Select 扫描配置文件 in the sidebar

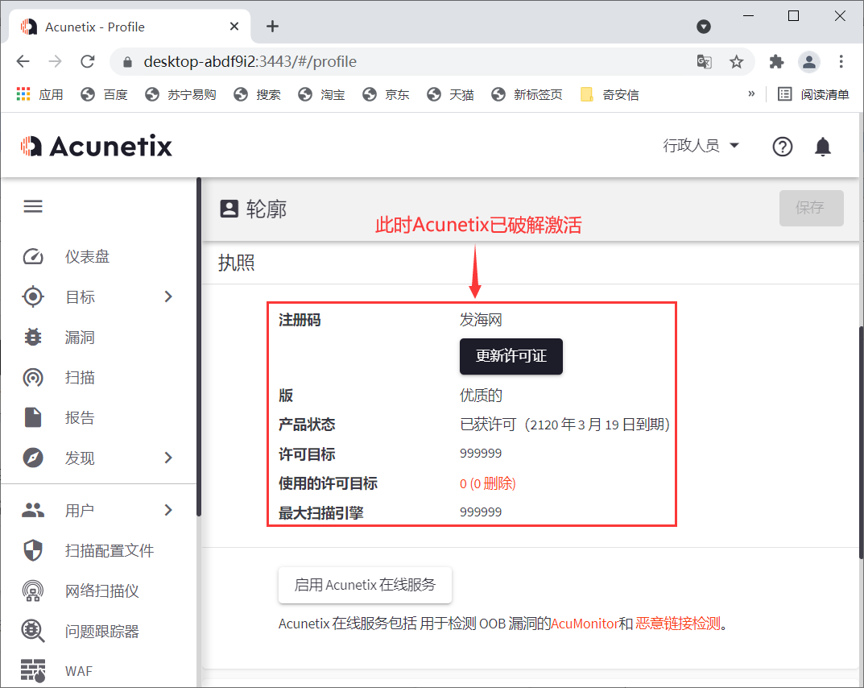click(109, 550)
